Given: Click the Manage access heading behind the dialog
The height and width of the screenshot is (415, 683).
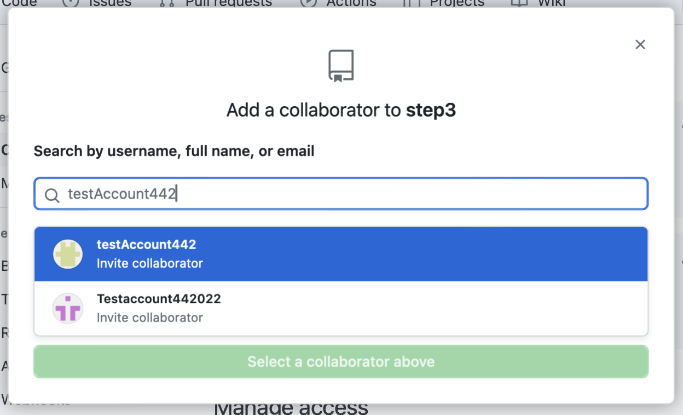Looking at the screenshot, I should 291,408.
